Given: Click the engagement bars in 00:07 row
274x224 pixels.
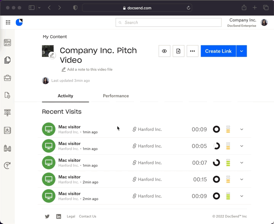Looking at the screenshot, I should (x=228, y=163).
